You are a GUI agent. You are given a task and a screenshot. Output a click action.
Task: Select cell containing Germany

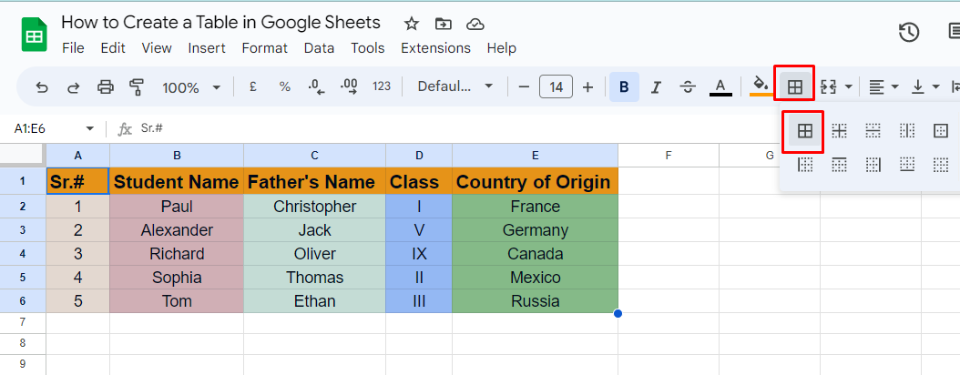535,230
